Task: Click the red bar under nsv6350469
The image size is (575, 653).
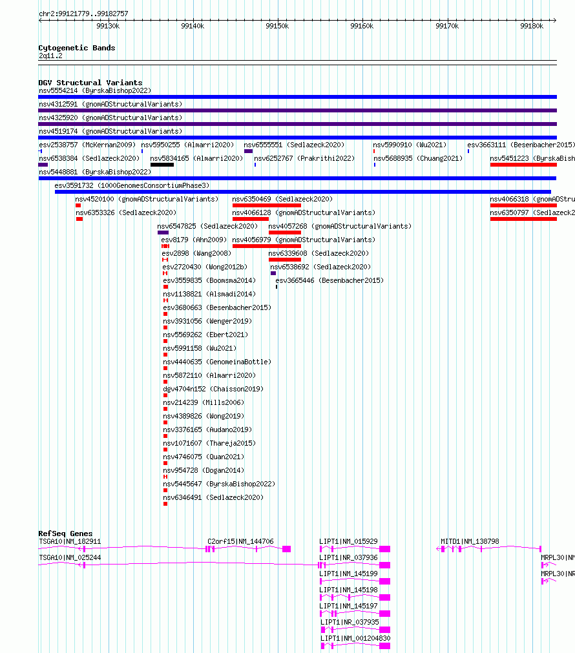Action: click(267, 206)
